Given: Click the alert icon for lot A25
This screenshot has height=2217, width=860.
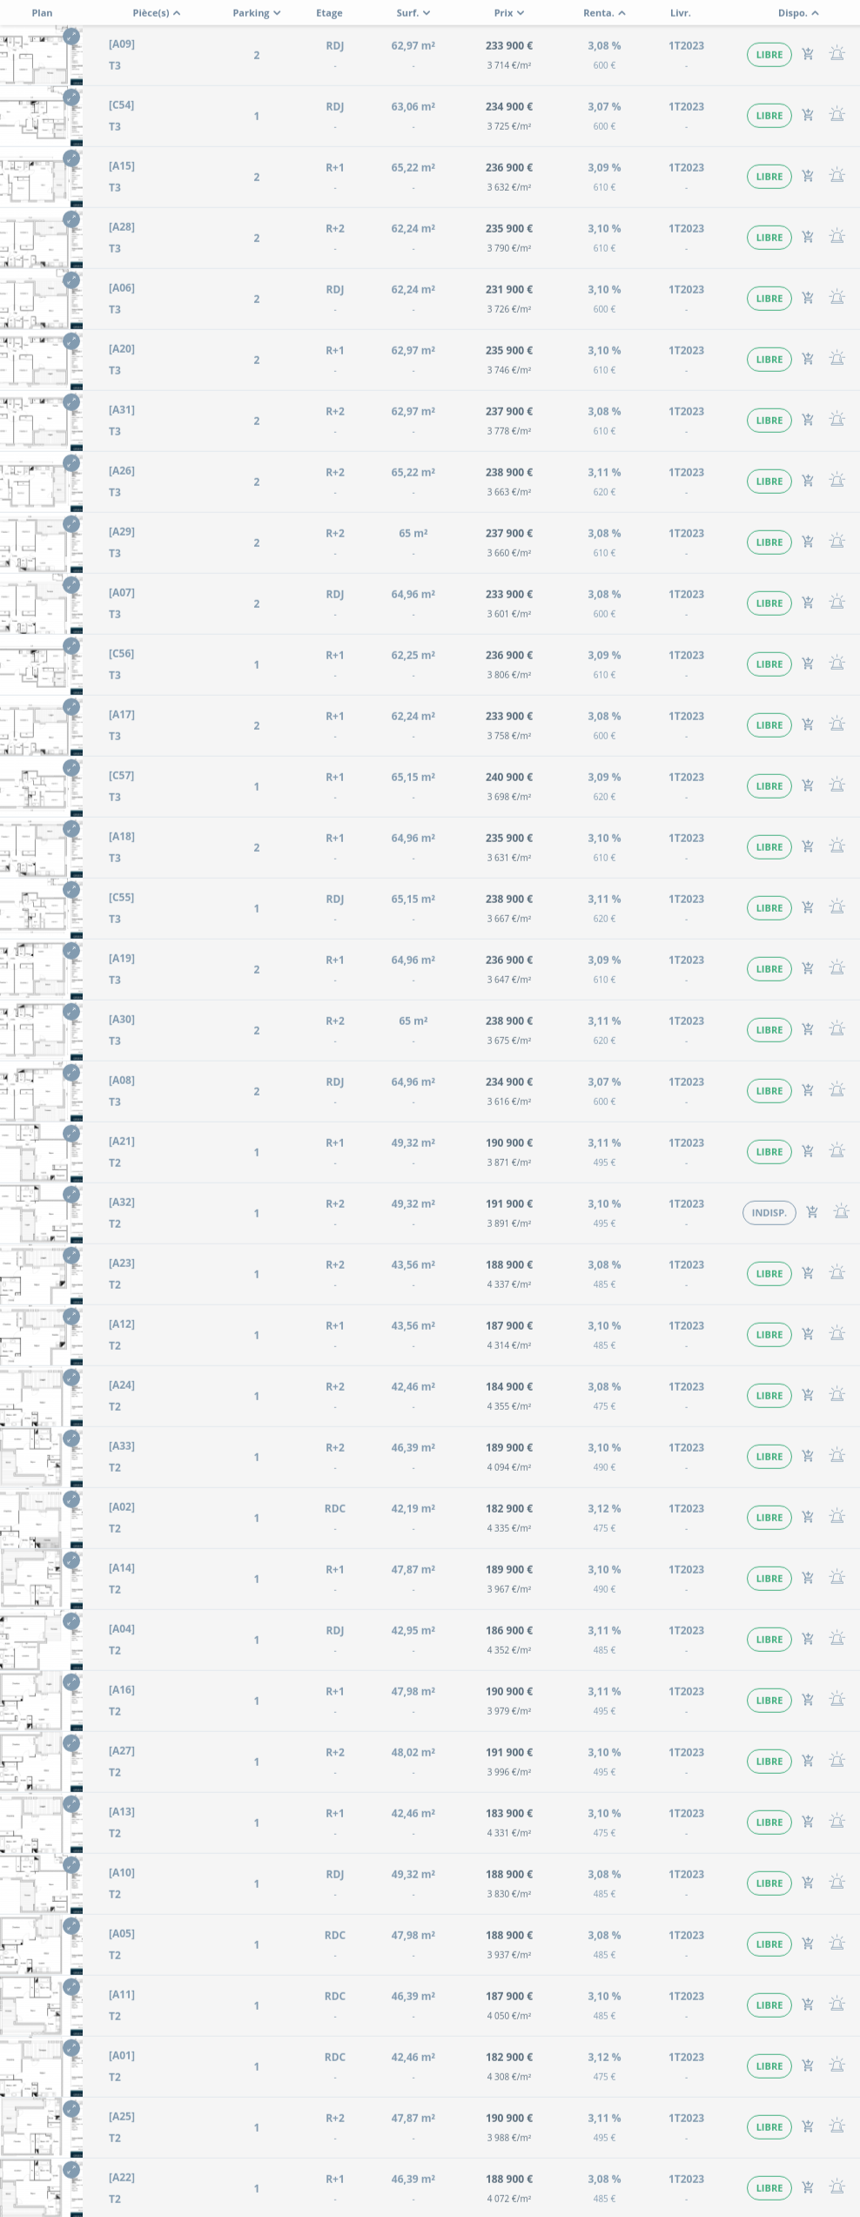Looking at the screenshot, I should 837,2126.
